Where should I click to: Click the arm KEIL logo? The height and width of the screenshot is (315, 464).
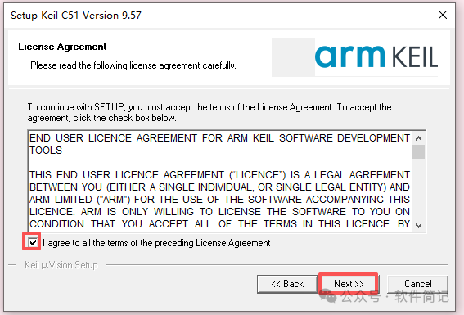coord(376,56)
